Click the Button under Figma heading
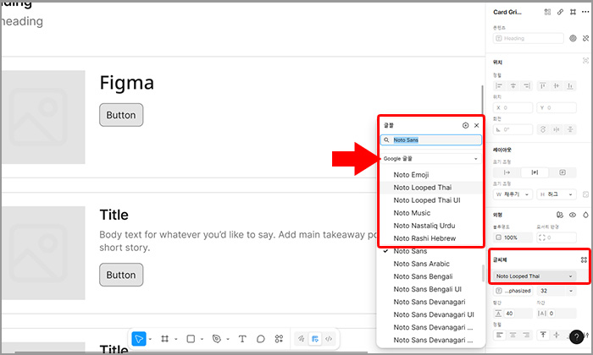The width and height of the screenshot is (593, 355). coord(121,115)
